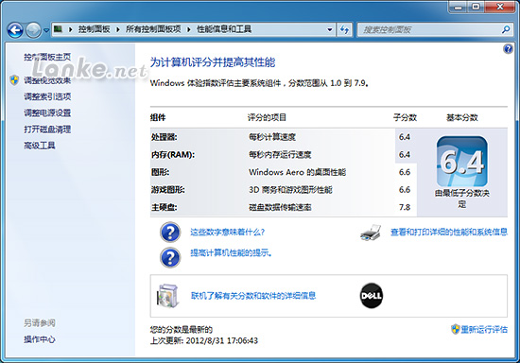Minimize the window
This screenshot has height=363, width=520.
[458, 7]
